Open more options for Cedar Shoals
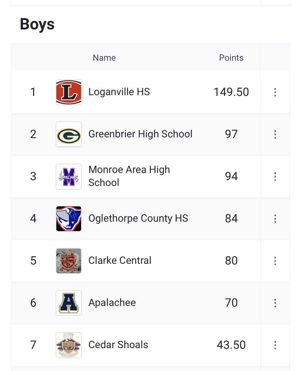Viewport: 301px width, 371px height. pyautogui.click(x=275, y=345)
